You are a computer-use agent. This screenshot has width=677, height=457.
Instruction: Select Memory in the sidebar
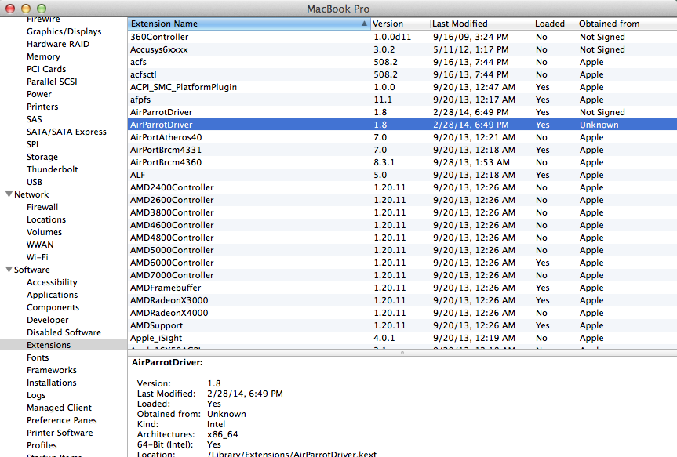click(x=43, y=56)
